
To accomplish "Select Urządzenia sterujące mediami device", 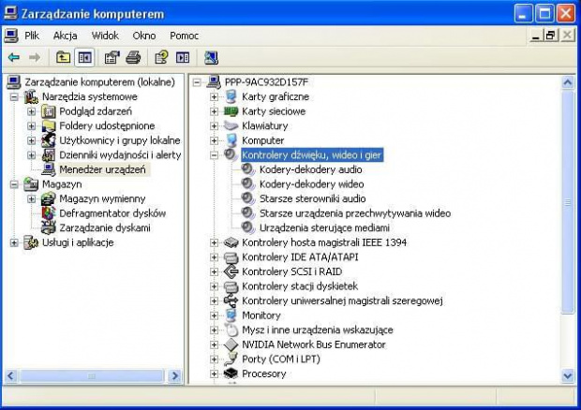I will pyautogui.click(x=324, y=228).
